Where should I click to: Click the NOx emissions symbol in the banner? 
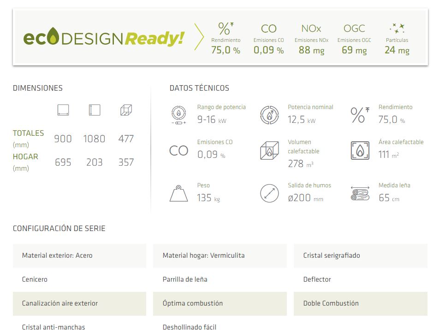(311, 29)
